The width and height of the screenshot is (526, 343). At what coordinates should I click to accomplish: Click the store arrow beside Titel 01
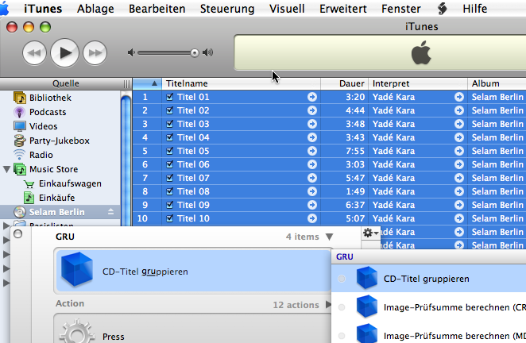[x=312, y=97]
